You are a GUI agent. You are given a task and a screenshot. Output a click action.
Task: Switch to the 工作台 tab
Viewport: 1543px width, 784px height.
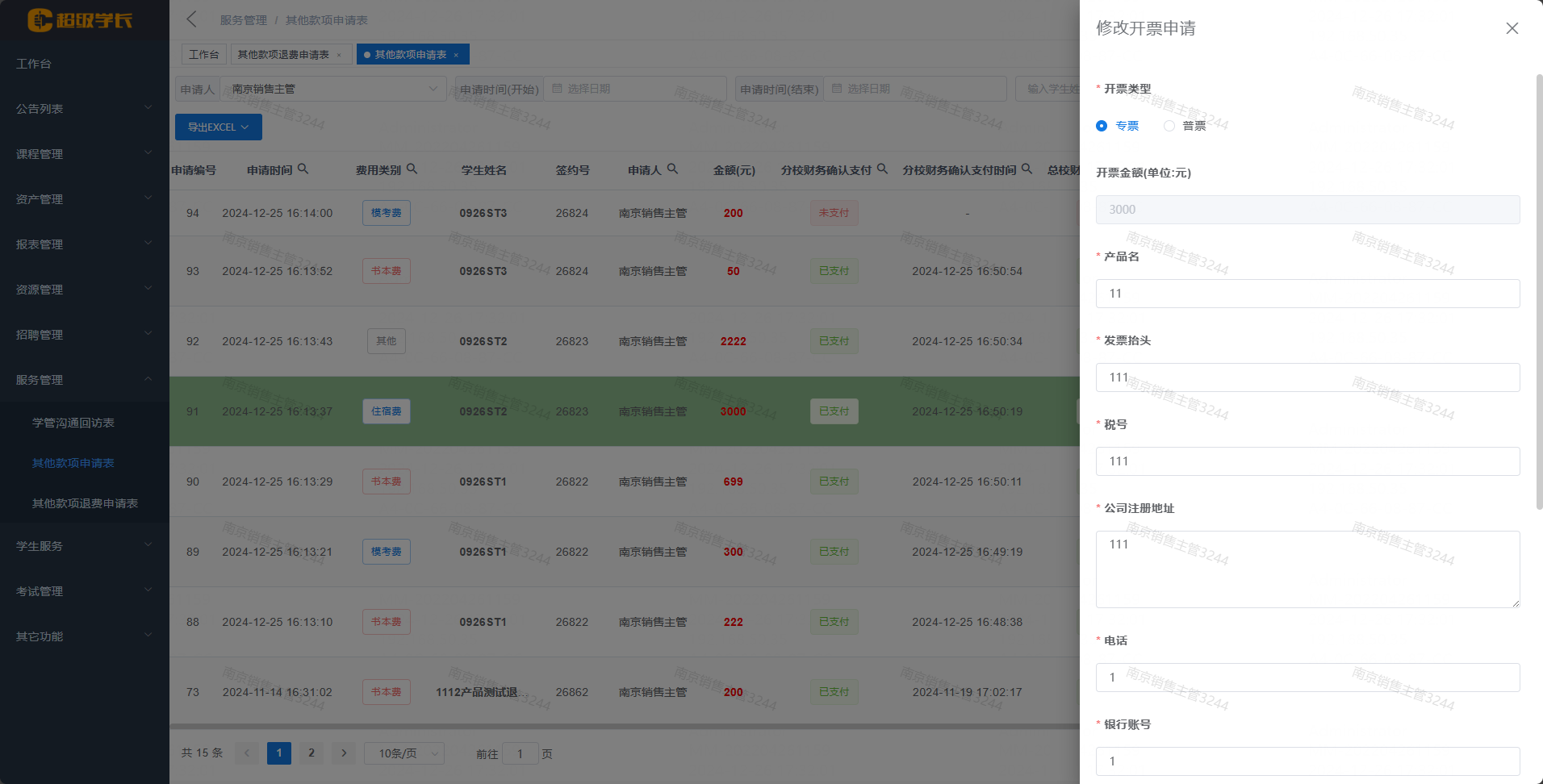pyautogui.click(x=203, y=55)
